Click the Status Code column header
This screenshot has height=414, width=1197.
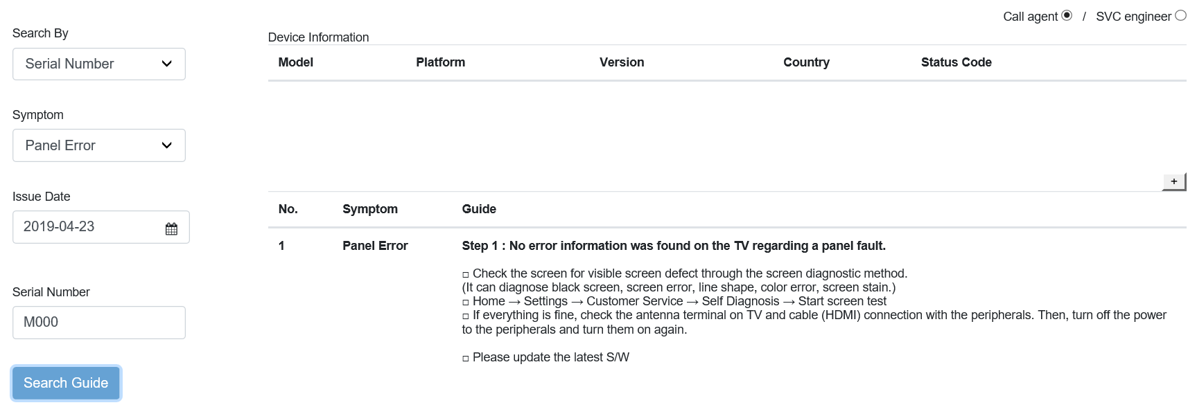click(956, 62)
